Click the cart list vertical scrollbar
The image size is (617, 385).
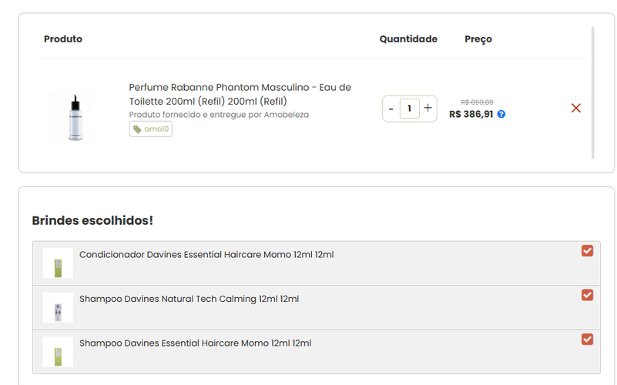coord(592,92)
